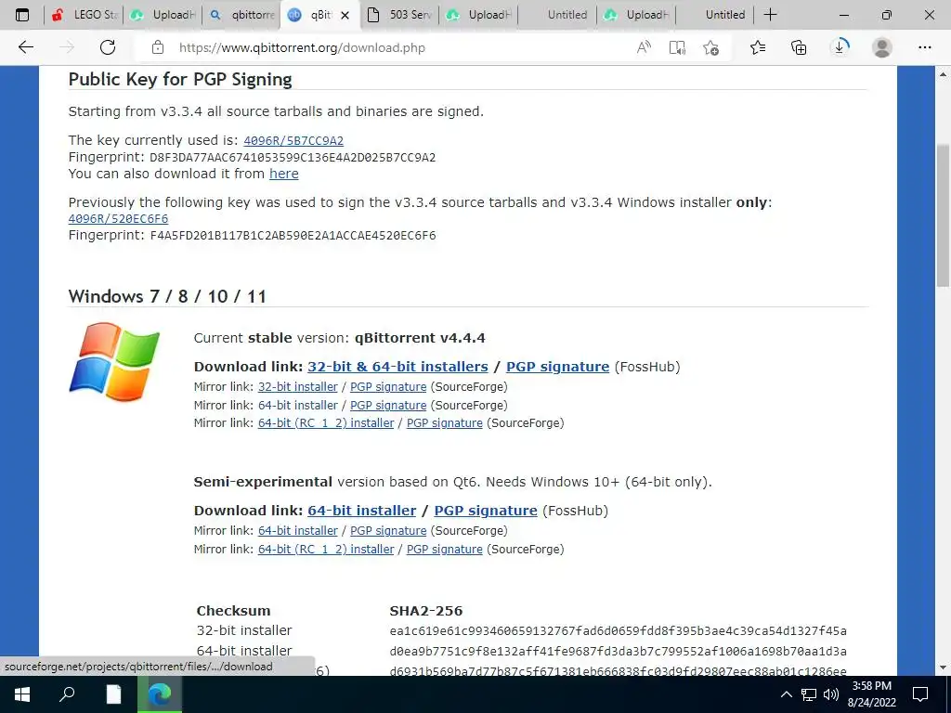The height and width of the screenshot is (713, 951).
Task: Open the notification center icon
Action: pyautogui.click(x=920, y=694)
